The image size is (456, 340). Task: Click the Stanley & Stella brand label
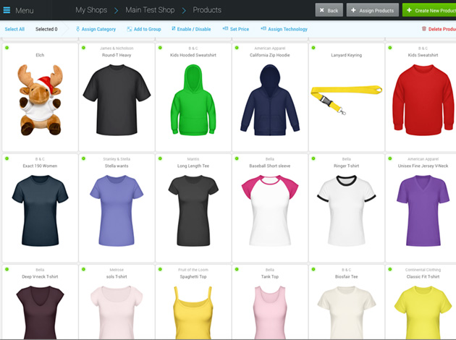[x=117, y=159]
